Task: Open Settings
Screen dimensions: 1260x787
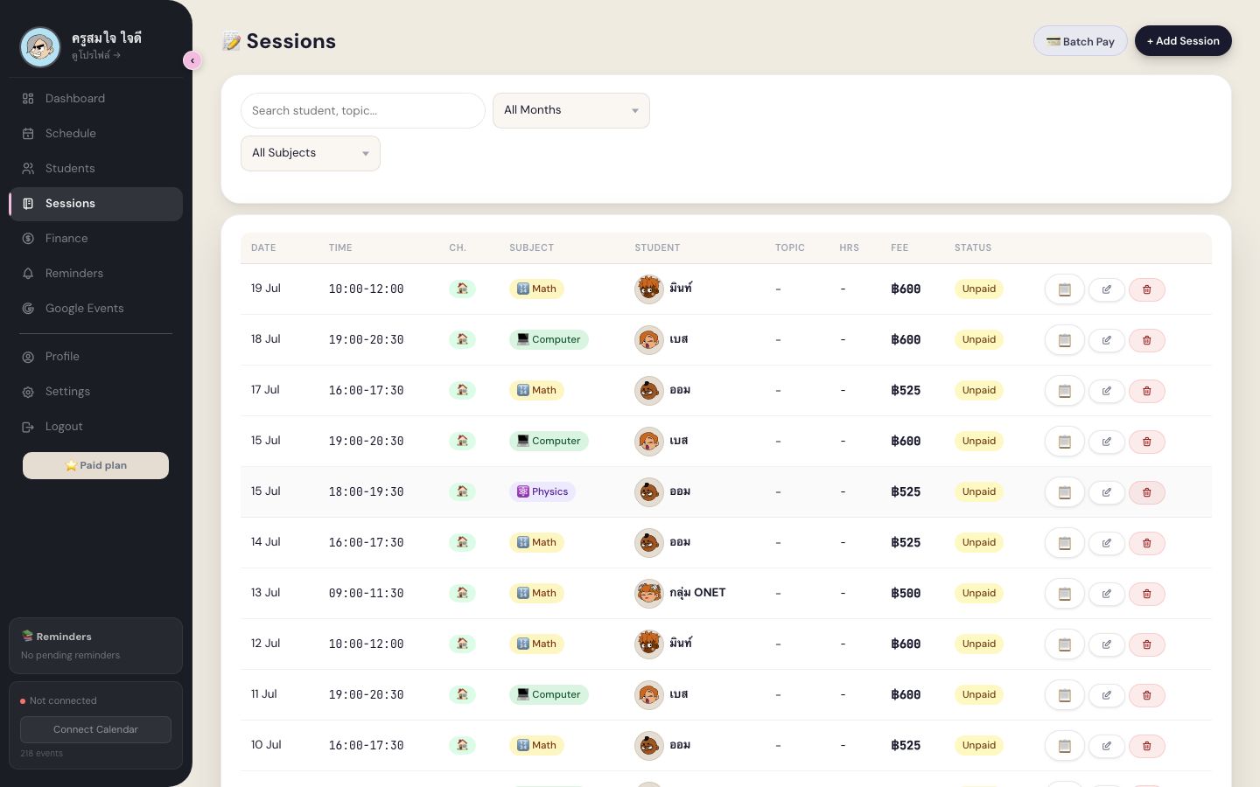Action: click(x=95, y=392)
